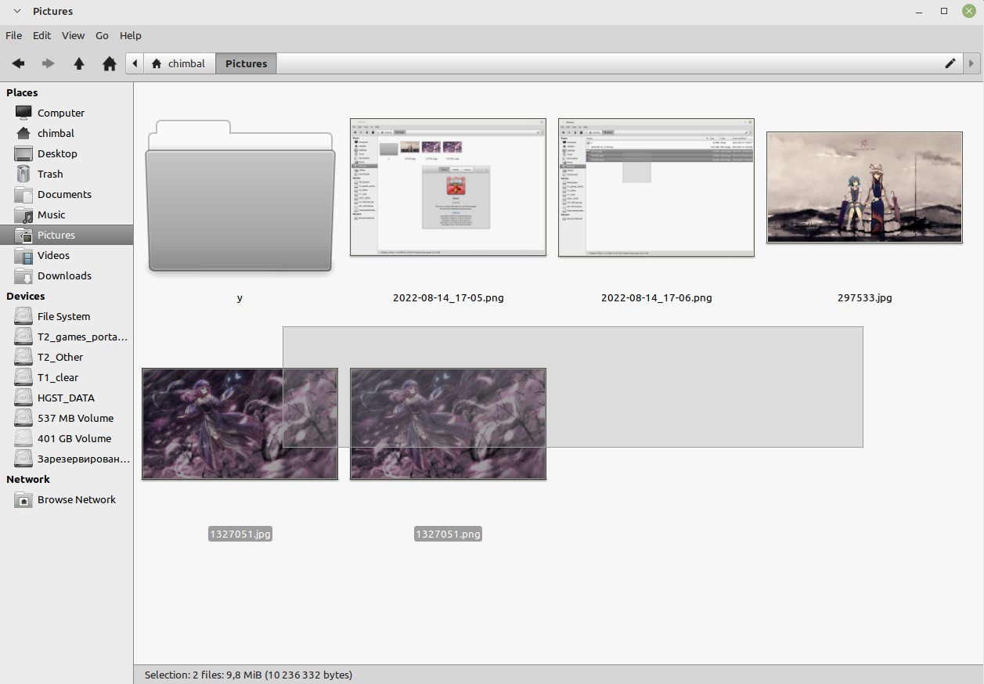
Task: Open the File menu
Action: [x=13, y=35]
